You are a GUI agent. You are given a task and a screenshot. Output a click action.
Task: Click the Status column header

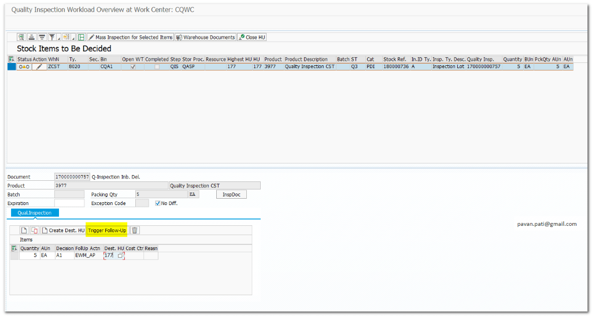(x=24, y=59)
